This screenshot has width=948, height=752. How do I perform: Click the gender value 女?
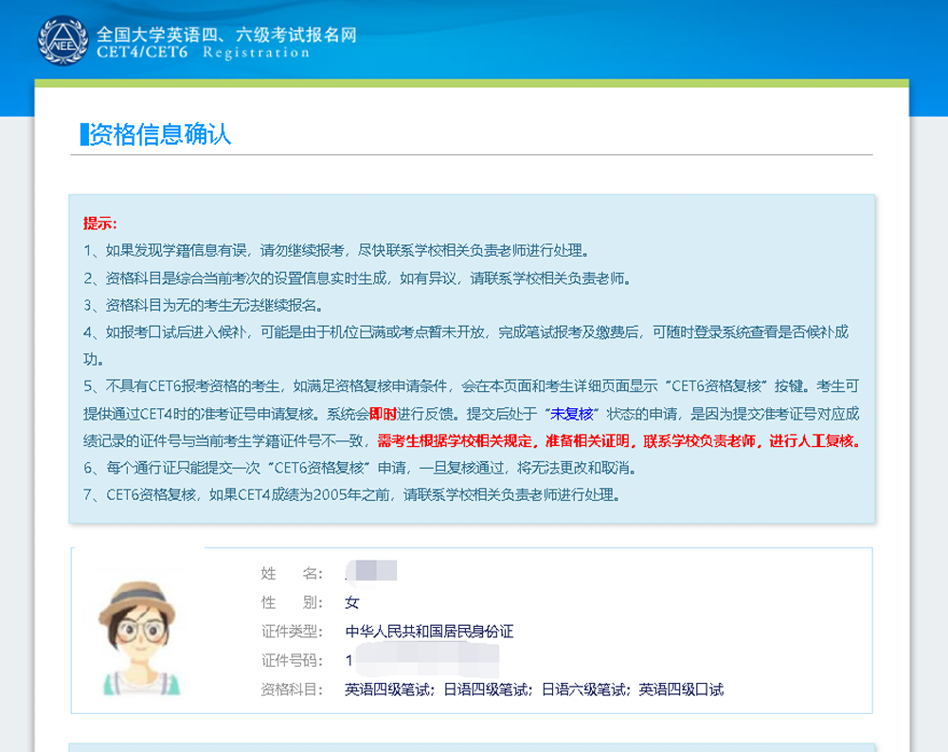[352, 602]
